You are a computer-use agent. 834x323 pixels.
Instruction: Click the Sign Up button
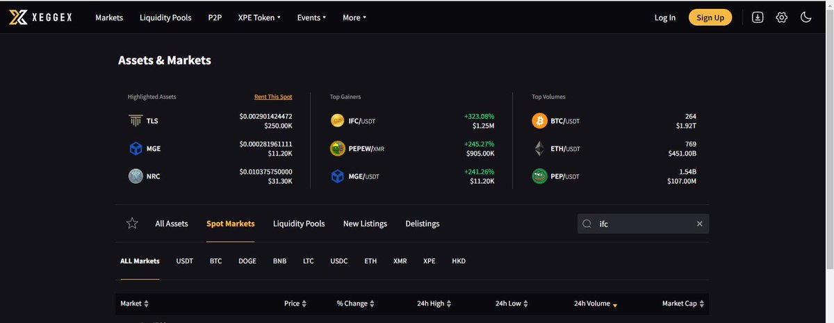710,17
